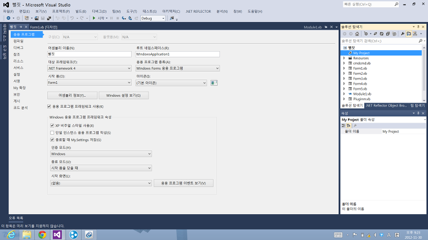This screenshot has width=428, height=240.
Task: Expand the Form1.vb tree node
Action: click(x=344, y=68)
